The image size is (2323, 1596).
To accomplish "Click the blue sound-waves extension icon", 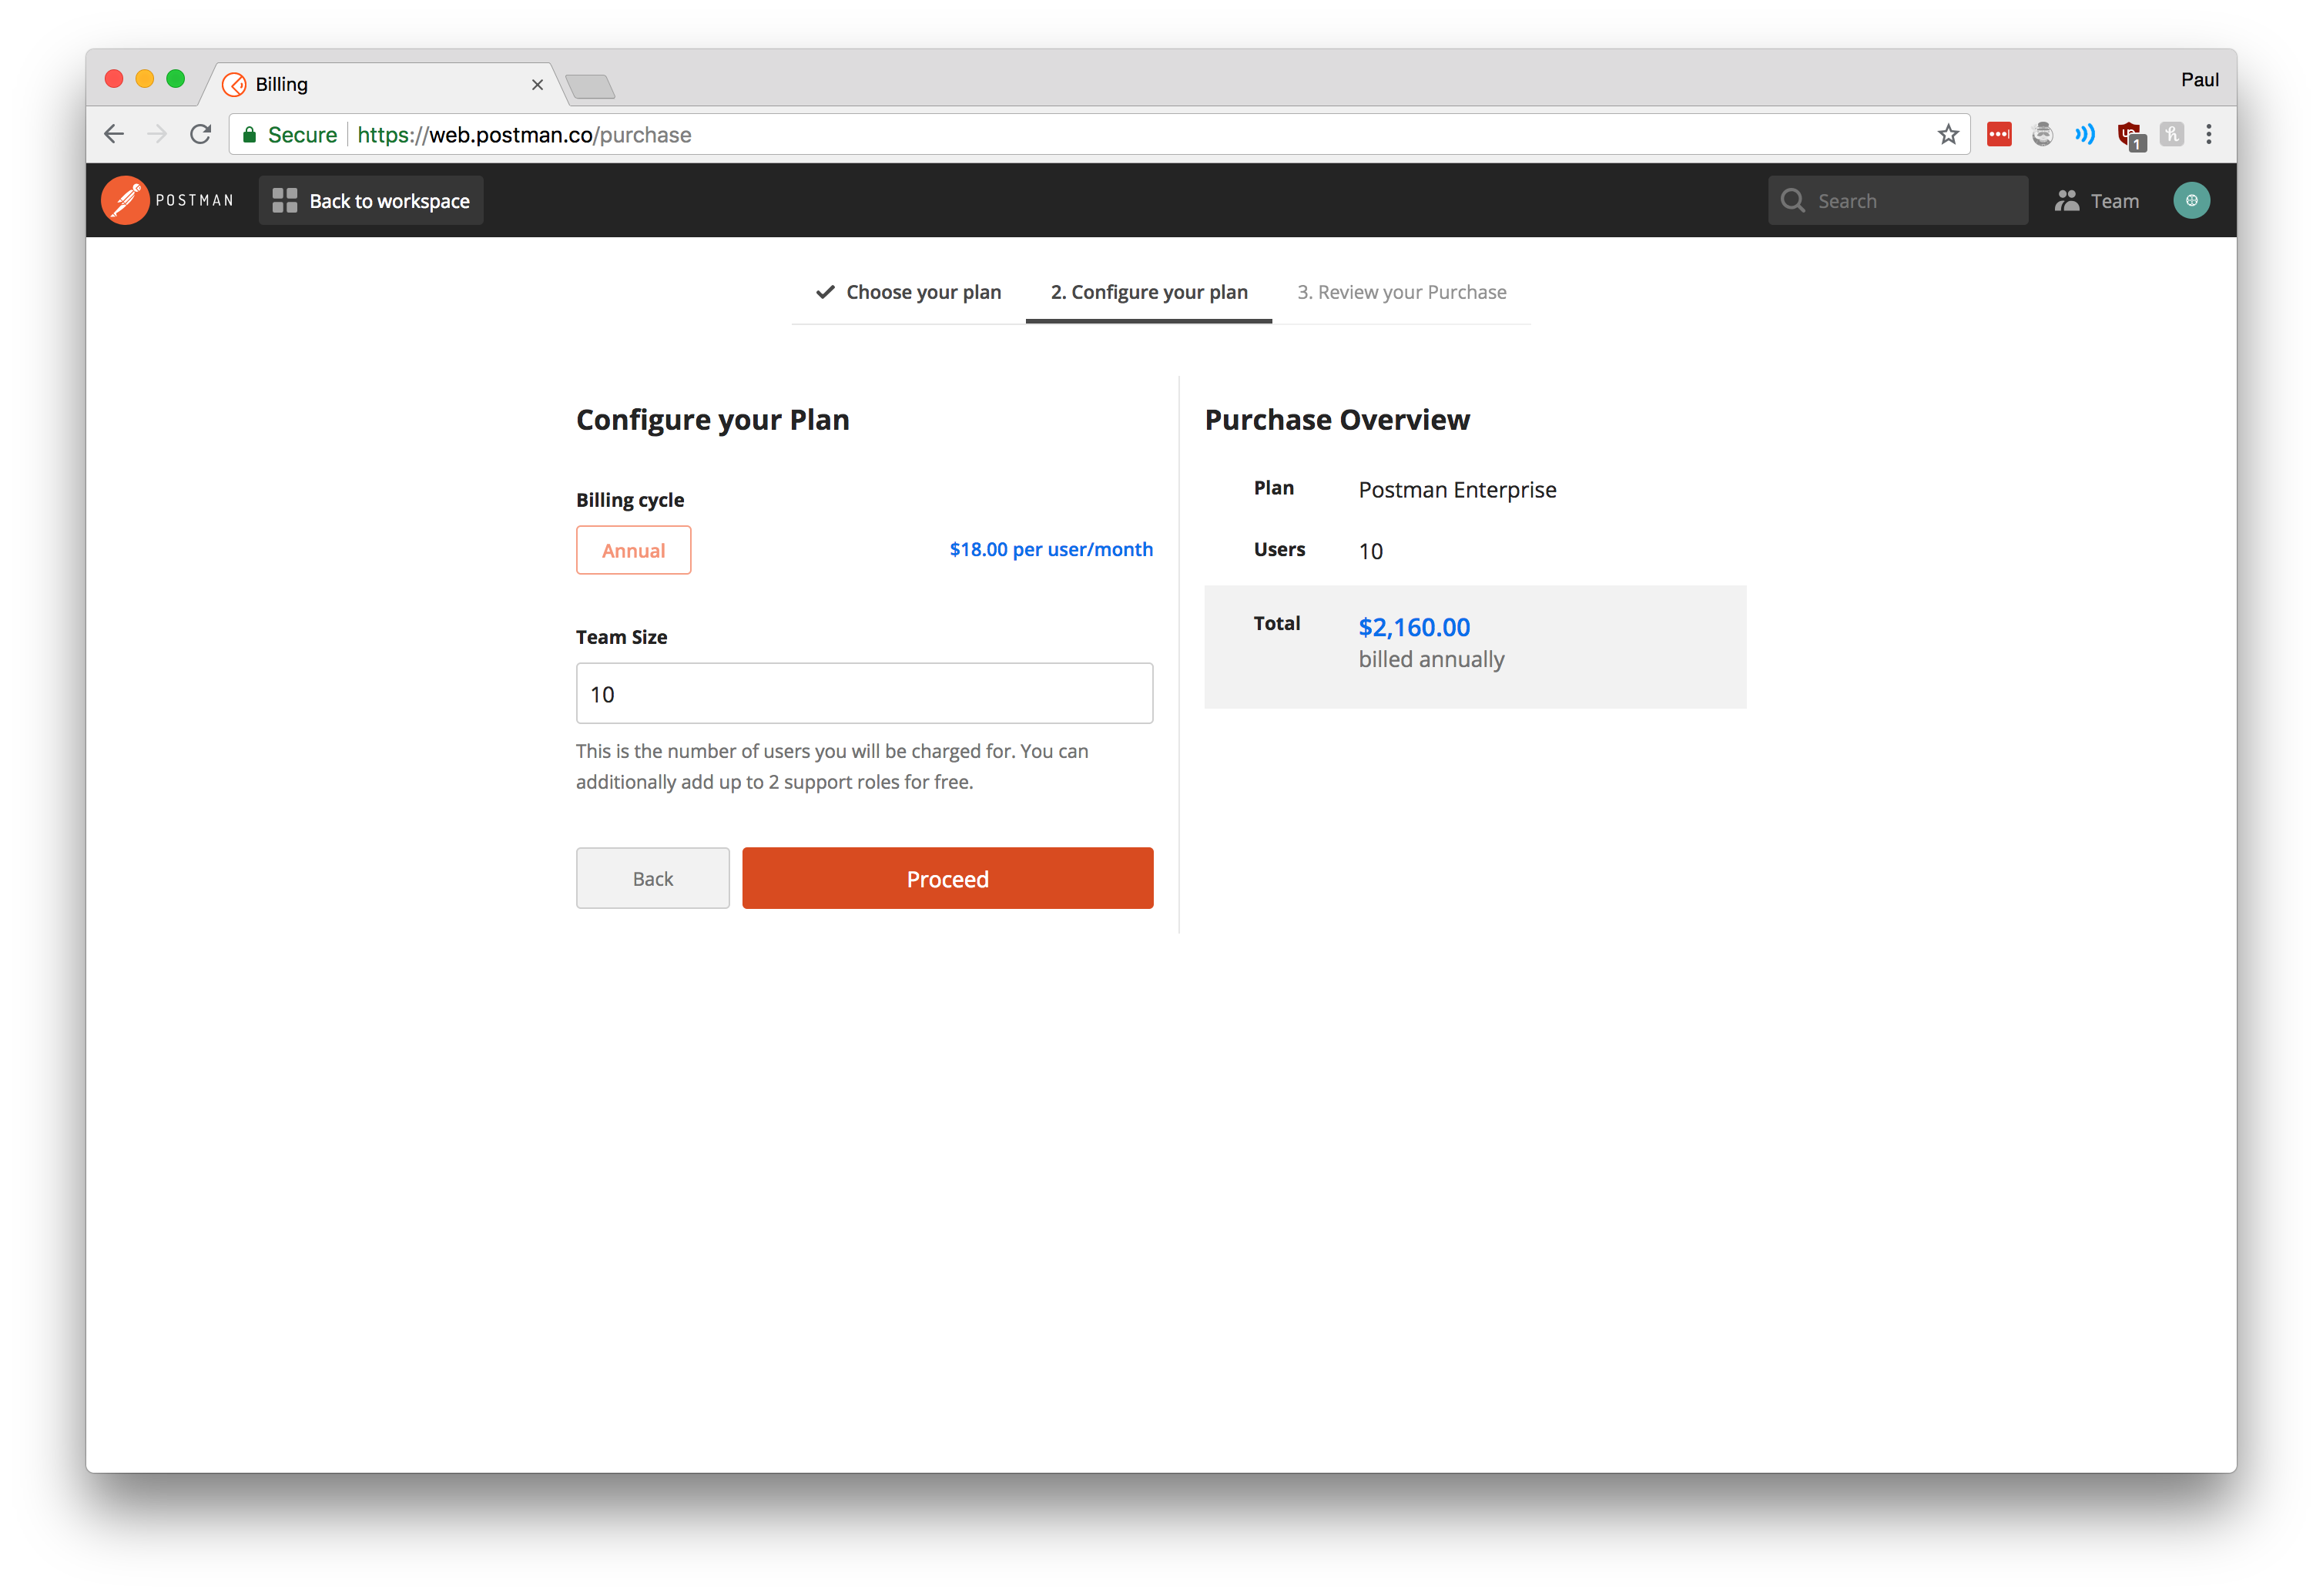I will coord(2085,135).
